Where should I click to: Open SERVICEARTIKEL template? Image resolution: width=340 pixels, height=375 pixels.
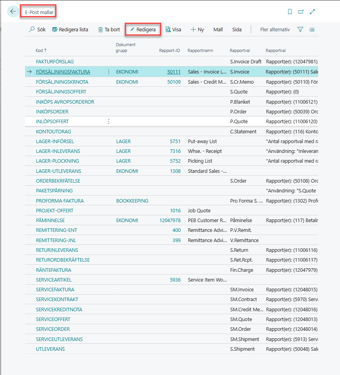tap(54, 280)
